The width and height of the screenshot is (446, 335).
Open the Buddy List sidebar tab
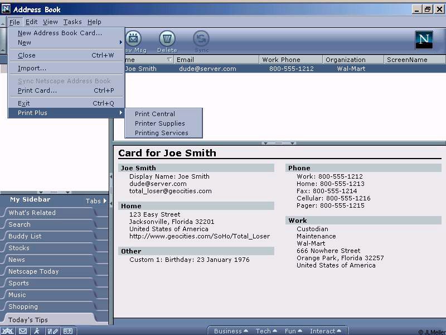point(50,236)
